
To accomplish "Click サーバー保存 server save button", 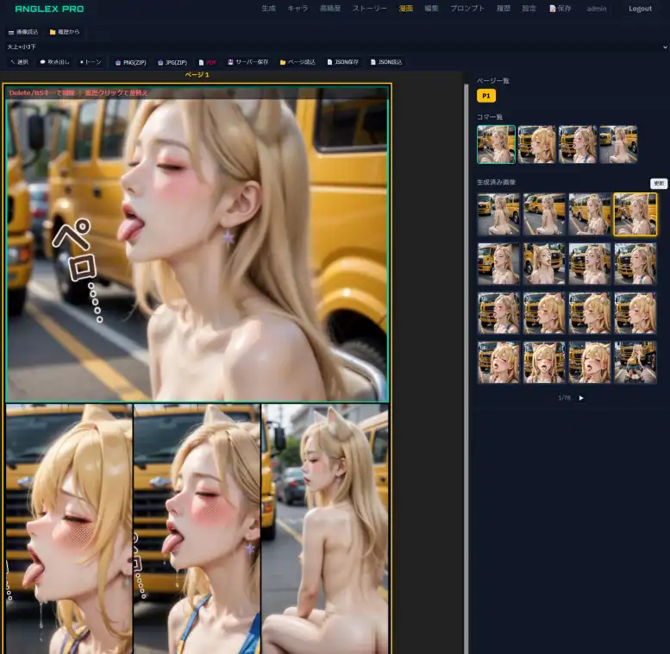I will [248, 62].
